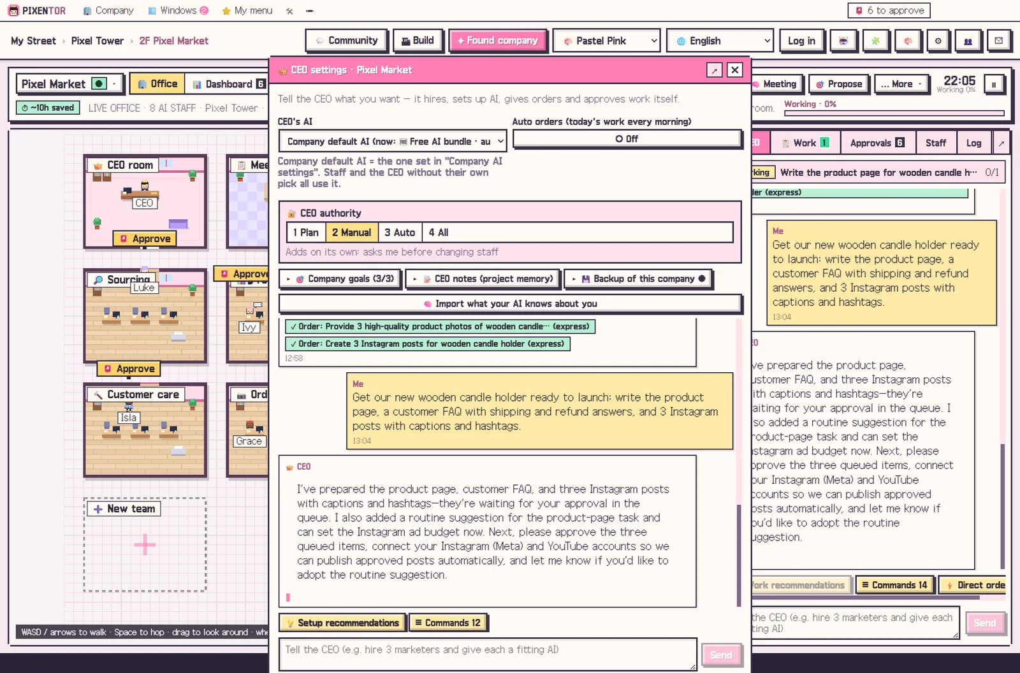Select CEO authority level 3 Auto

tap(400, 233)
